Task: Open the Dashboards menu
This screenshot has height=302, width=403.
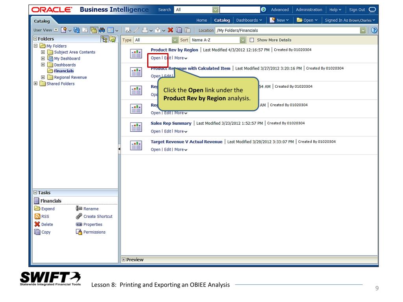Action: click(249, 20)
